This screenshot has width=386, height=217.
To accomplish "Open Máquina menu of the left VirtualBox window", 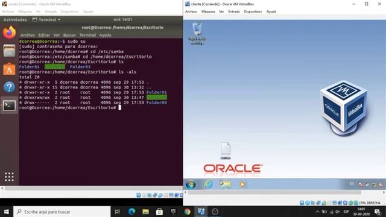I will pos(25,11).
